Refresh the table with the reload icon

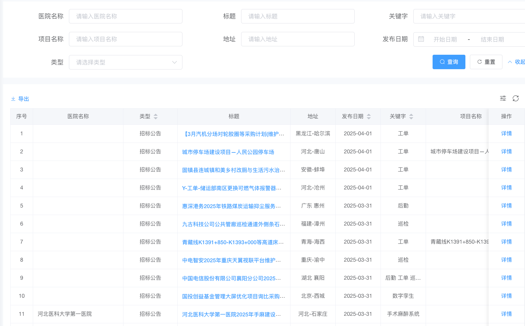[515, 98]
